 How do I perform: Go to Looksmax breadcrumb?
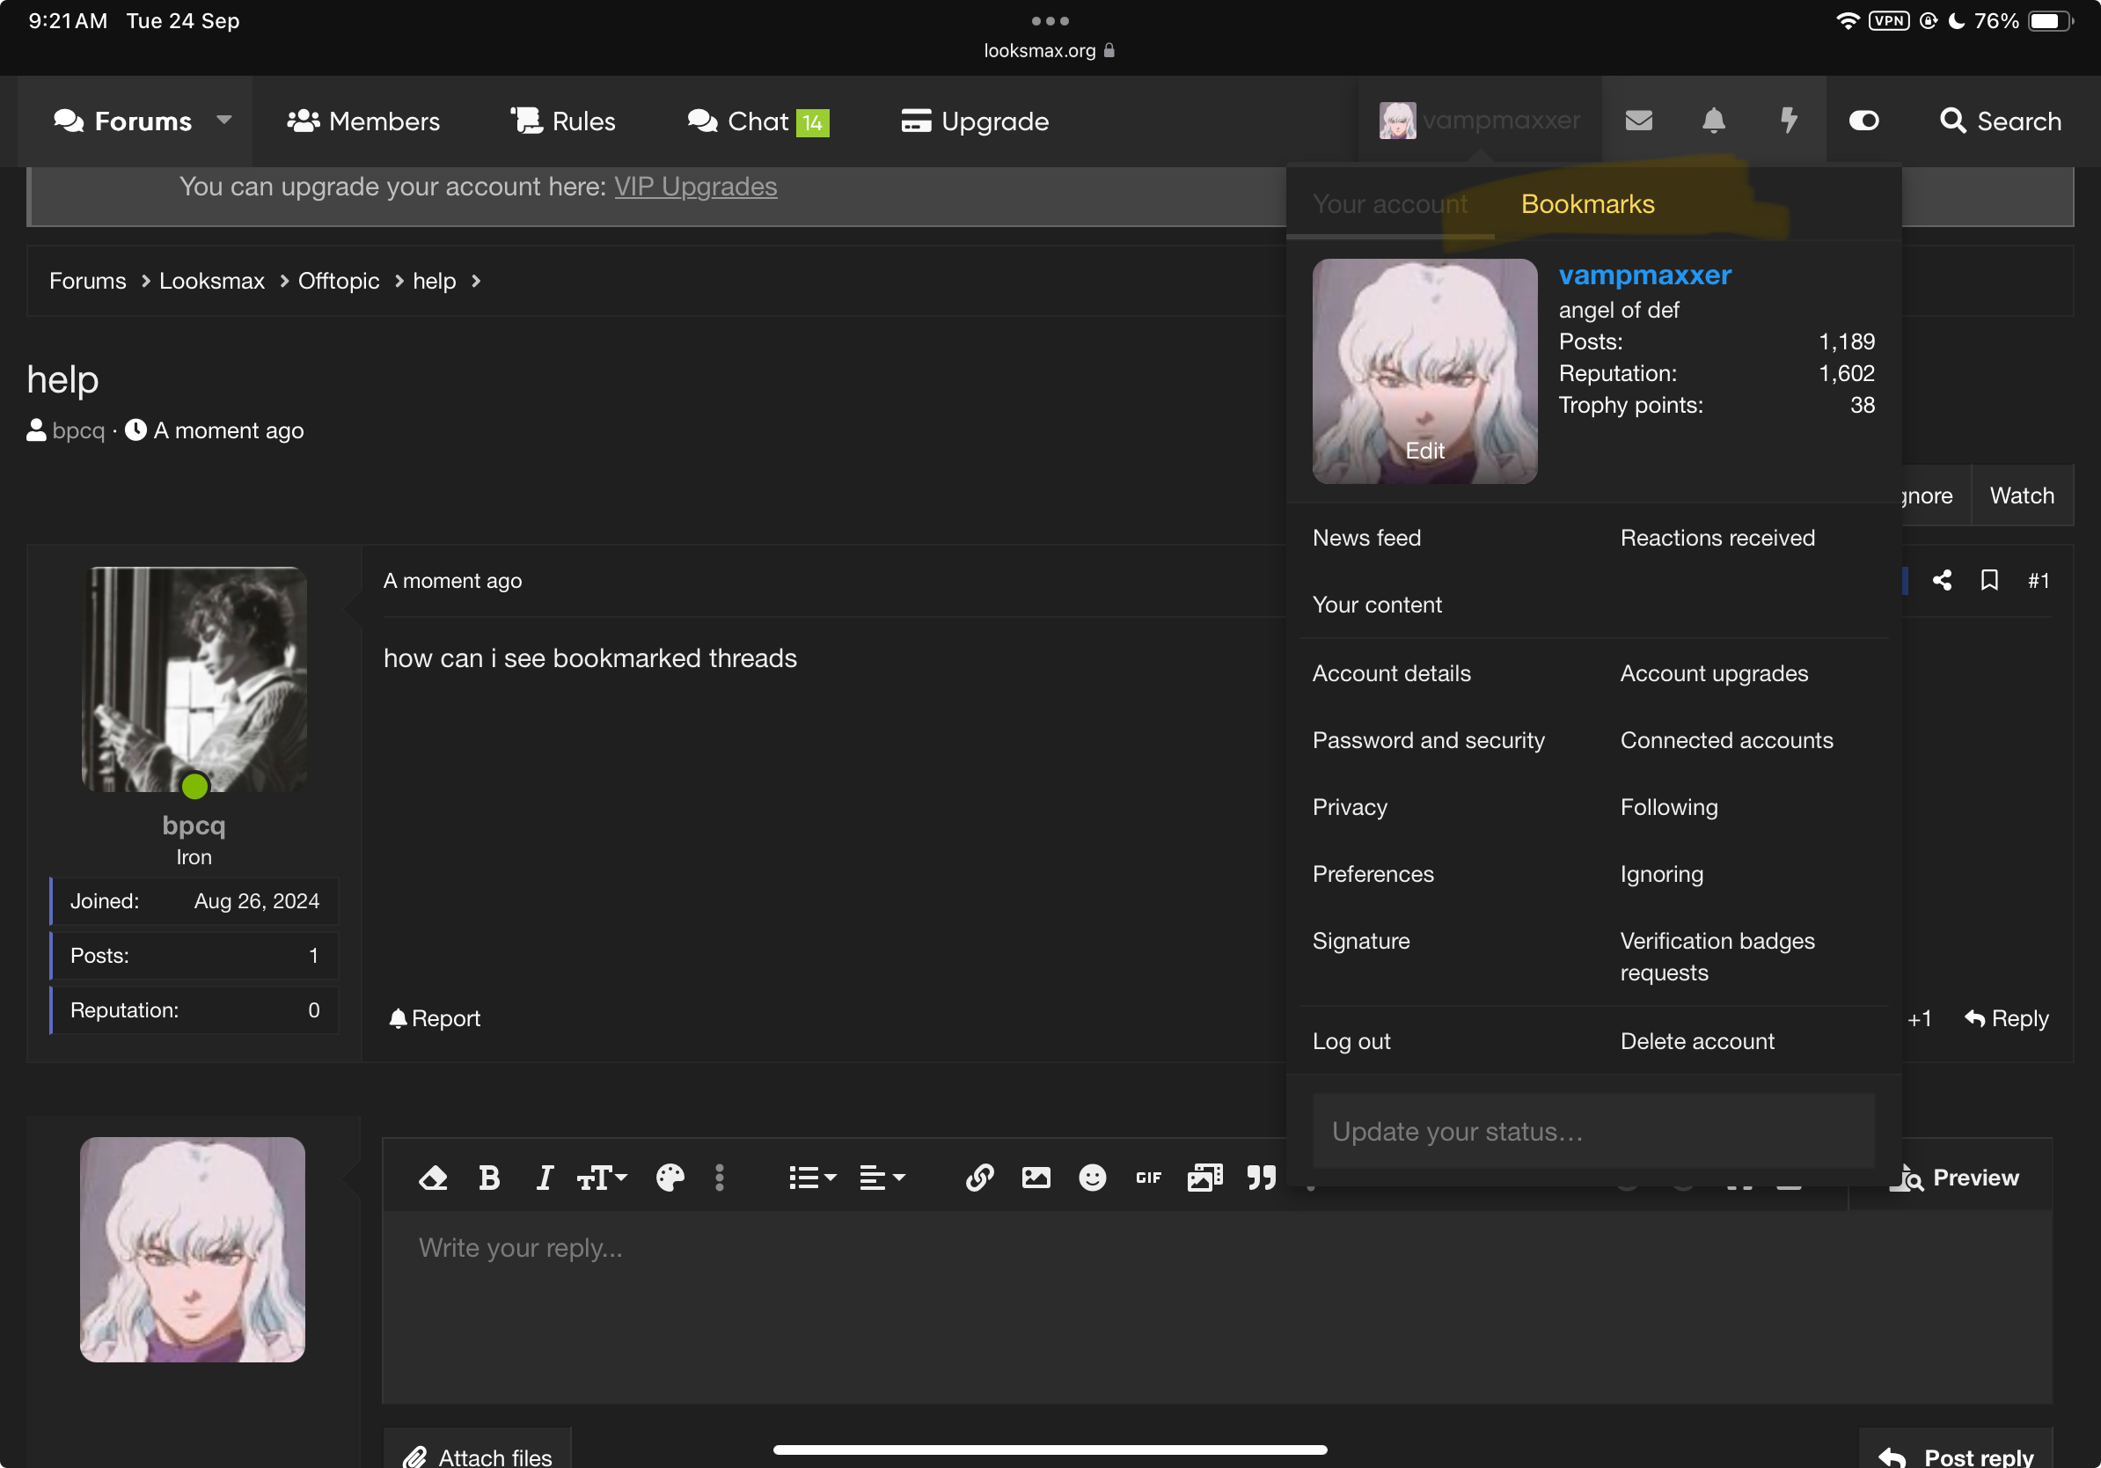211,281
